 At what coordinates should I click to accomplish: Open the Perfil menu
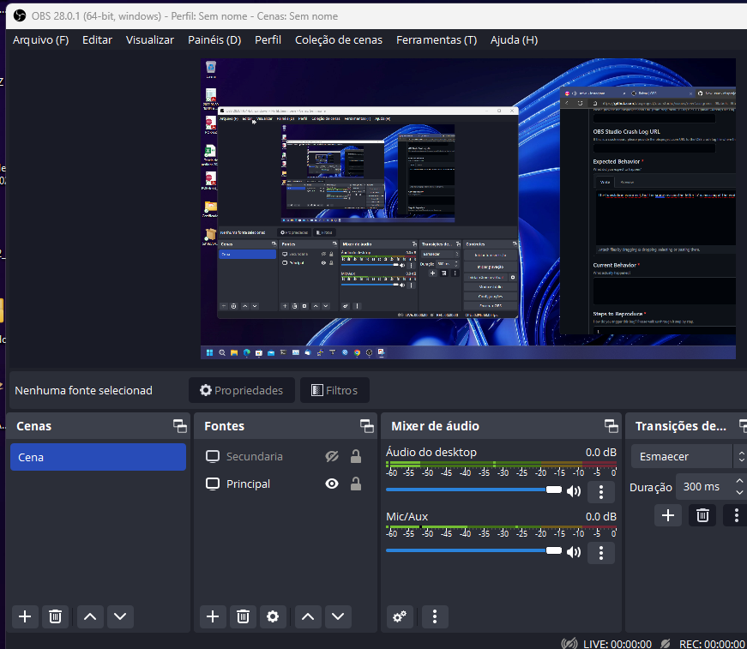[x=268, y=40]
